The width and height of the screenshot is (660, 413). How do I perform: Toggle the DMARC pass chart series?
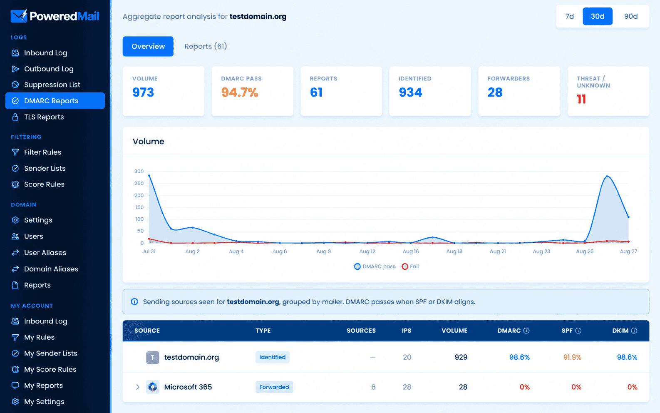pyautogui.click(x=375, y=266)
